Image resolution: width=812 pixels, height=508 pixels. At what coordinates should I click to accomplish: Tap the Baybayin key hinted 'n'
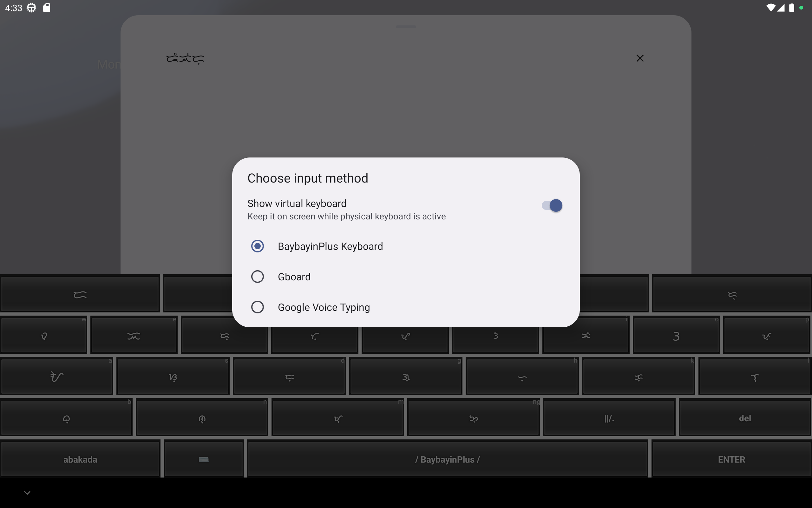202,417
